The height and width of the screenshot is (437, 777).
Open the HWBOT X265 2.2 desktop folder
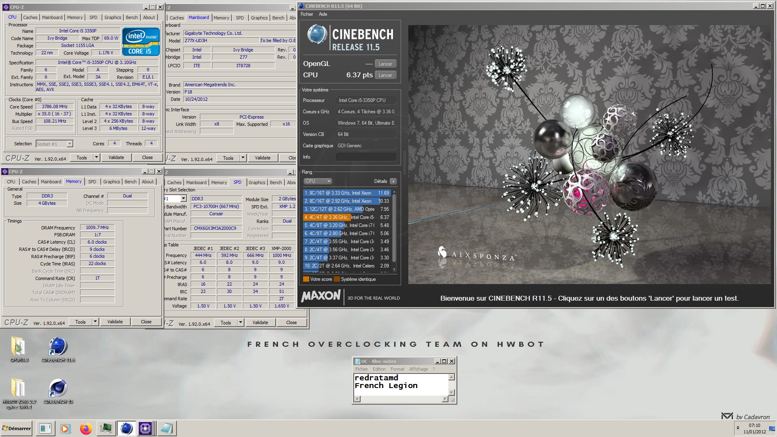tap(19, 392)
